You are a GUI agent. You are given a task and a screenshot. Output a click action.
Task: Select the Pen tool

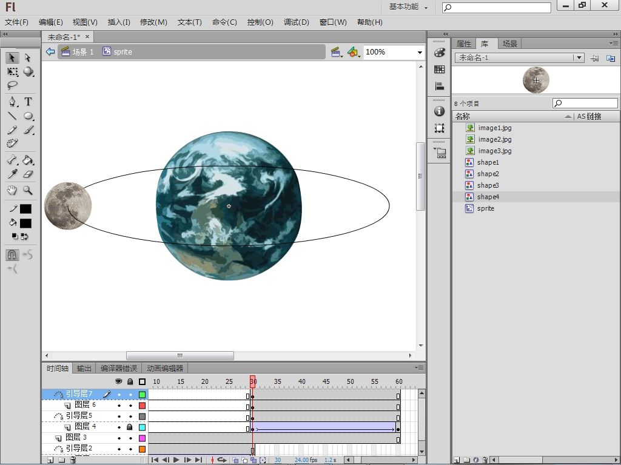(12, 102)
